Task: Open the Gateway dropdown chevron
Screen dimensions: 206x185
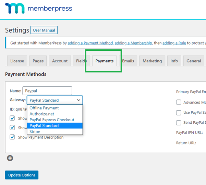Action: point(78,100)
